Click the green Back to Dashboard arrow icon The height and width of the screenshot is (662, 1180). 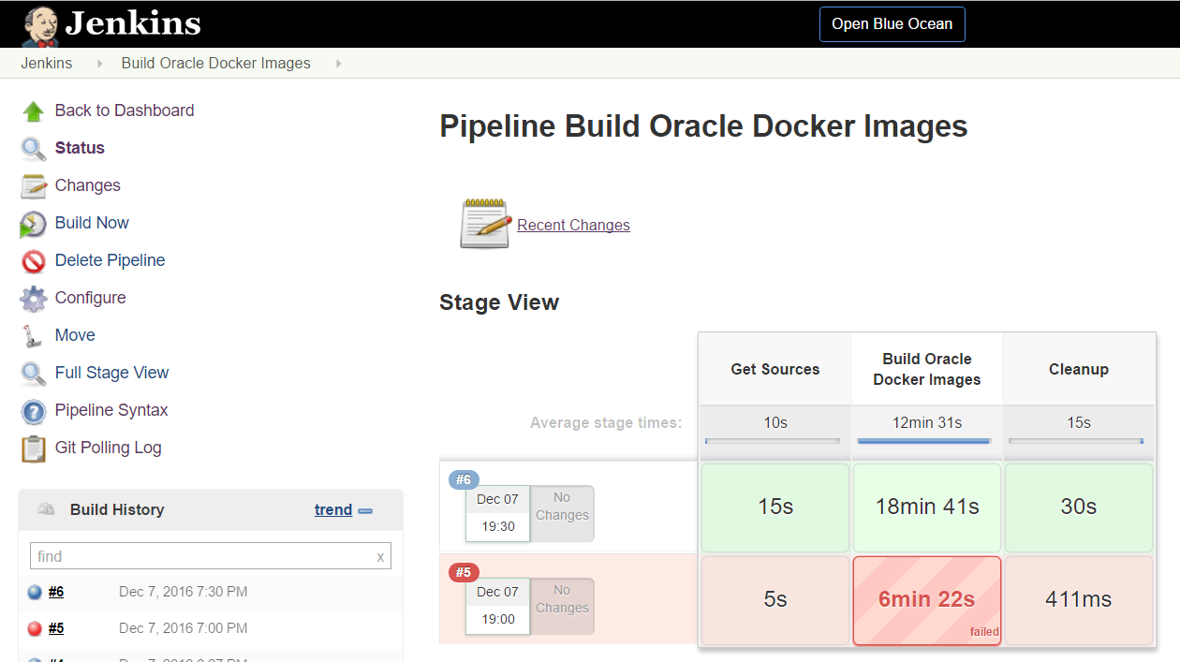pos(34,111)
